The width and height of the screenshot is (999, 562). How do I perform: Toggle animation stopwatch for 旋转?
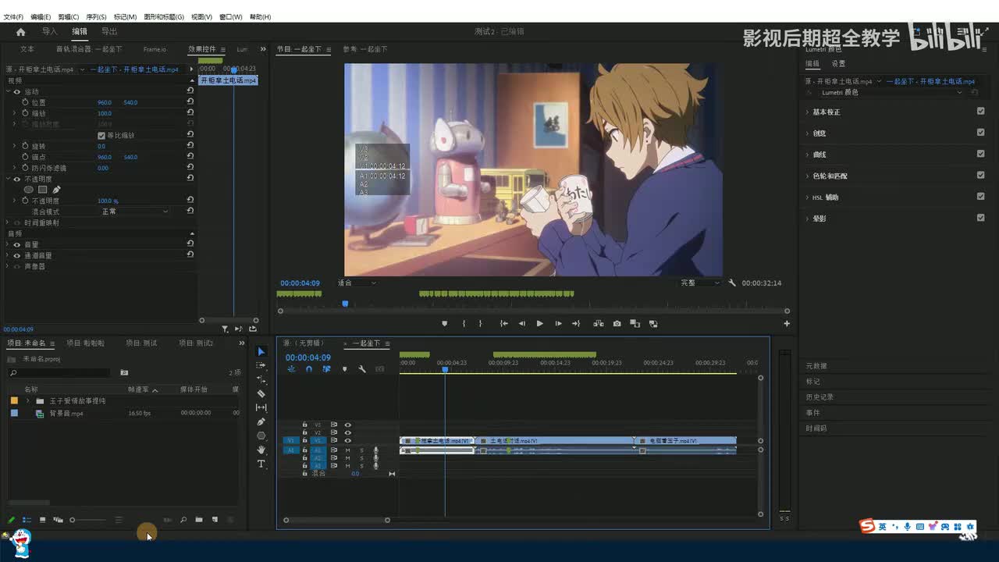pyautogui.click(x=25, y=146)
